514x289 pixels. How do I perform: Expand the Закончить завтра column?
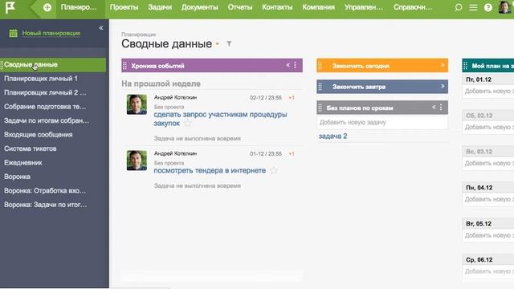443,87
